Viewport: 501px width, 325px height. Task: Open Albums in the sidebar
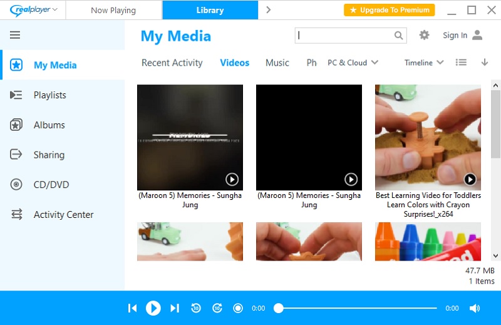pos(63,125)
